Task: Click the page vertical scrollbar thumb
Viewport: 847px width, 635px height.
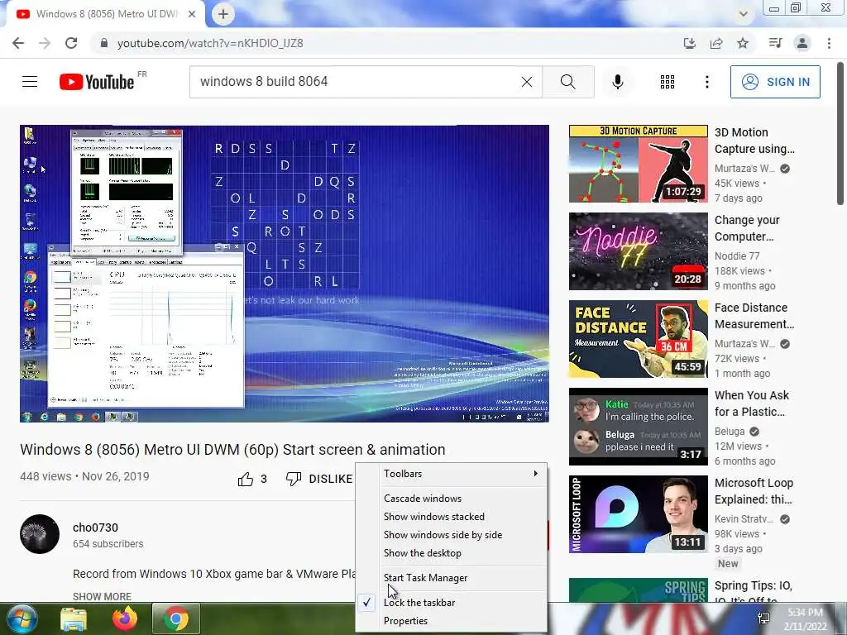Action: click(x=840, y=134)
